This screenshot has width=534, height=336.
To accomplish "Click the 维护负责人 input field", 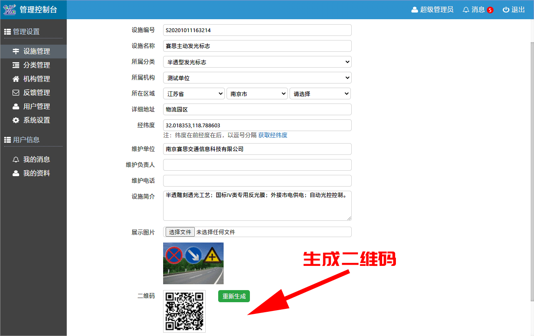I will [257, 165].
